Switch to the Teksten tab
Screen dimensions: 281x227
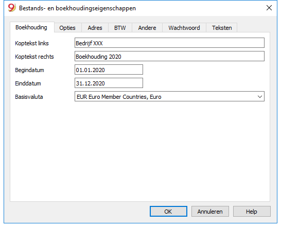pos(222,28)
